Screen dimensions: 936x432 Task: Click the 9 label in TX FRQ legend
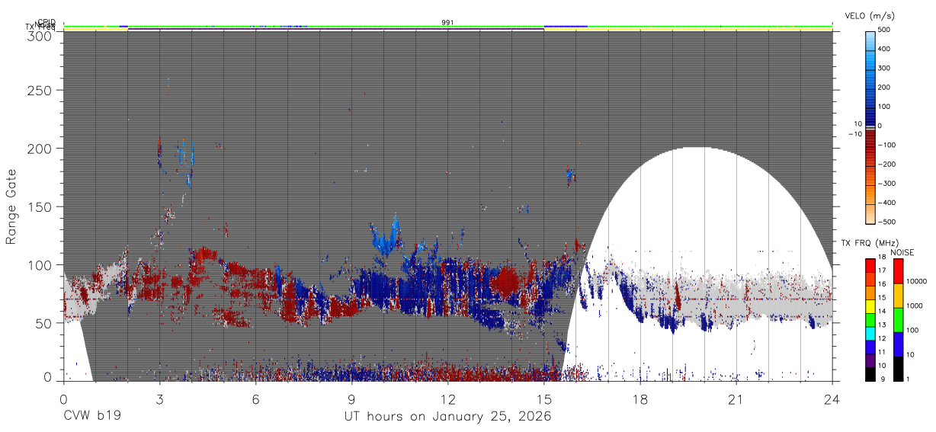pos(881,379)
